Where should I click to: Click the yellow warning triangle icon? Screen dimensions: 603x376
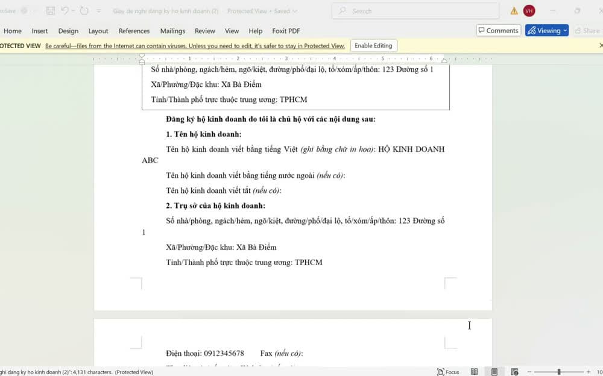click(x=514, y=11)
